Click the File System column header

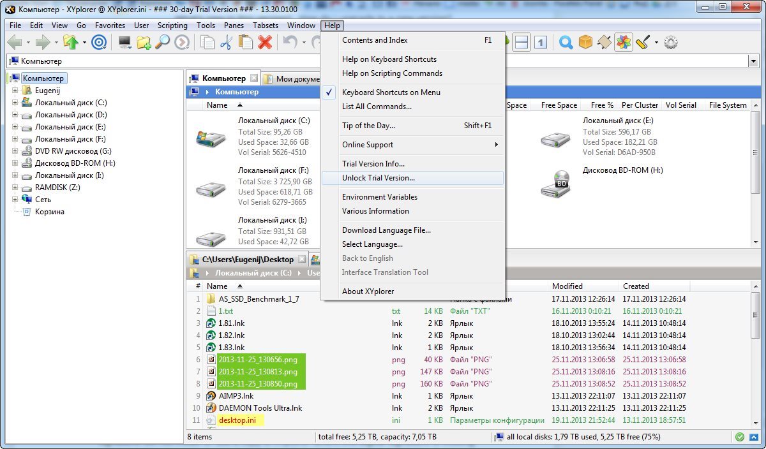click(728, 105)
